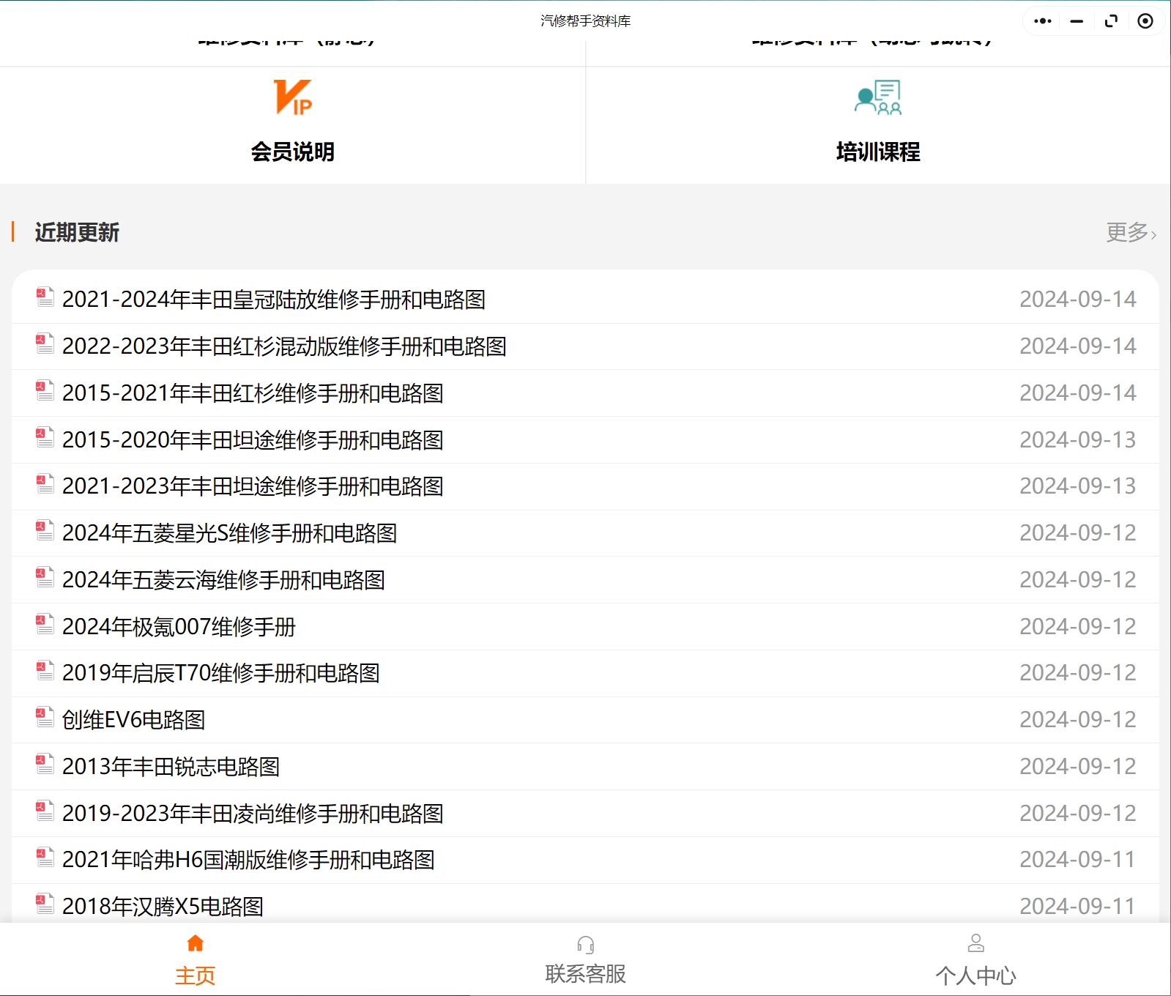Screen dimensions: 1171x996
Task: Expand 更多 to see more recent updates
Action: coord(1130,233)
